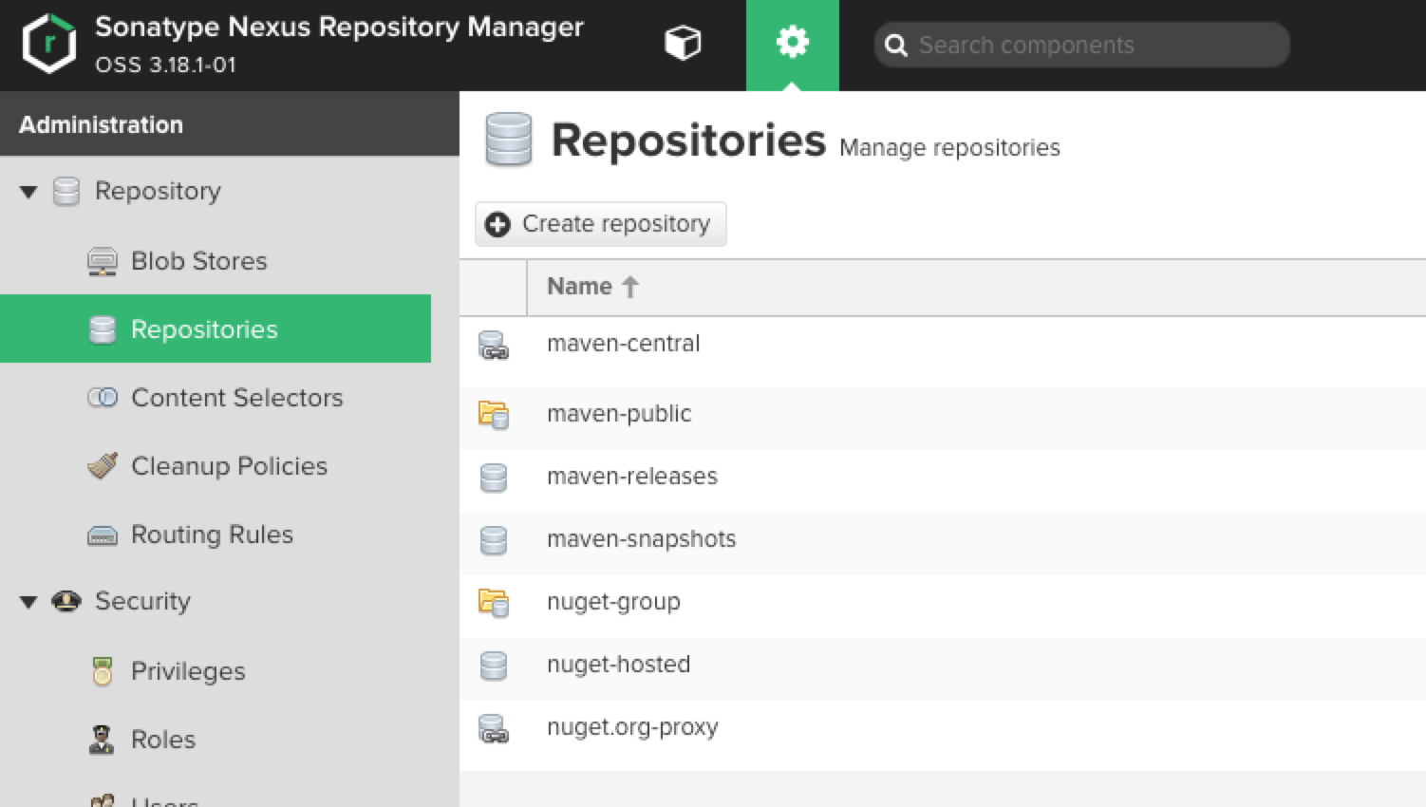Click the Routing Rules icon
1426x807 pixels.
coord(103,535)
